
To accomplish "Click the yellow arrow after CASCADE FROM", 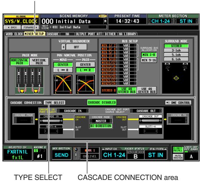I will coord(36,119).
